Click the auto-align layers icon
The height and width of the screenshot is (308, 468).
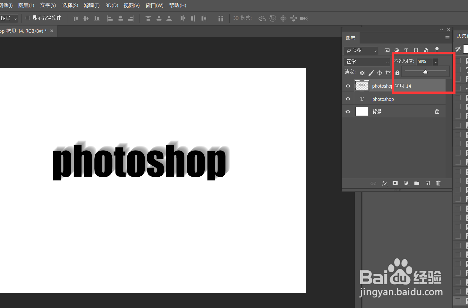(x=221, y=18)
